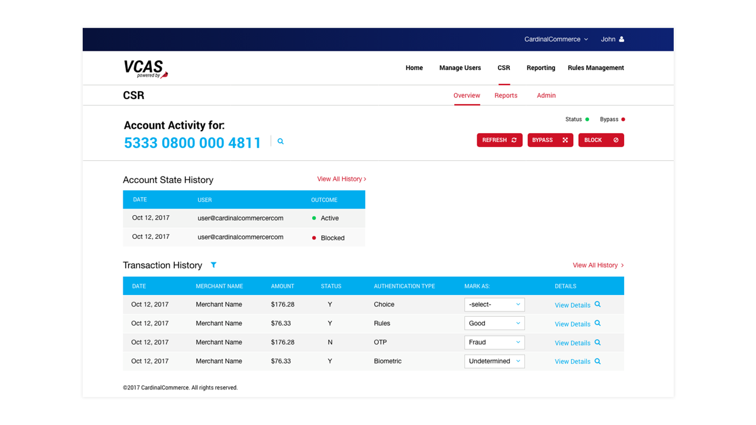Open the filter icon next to Transaction History

(x=213, y=265)
